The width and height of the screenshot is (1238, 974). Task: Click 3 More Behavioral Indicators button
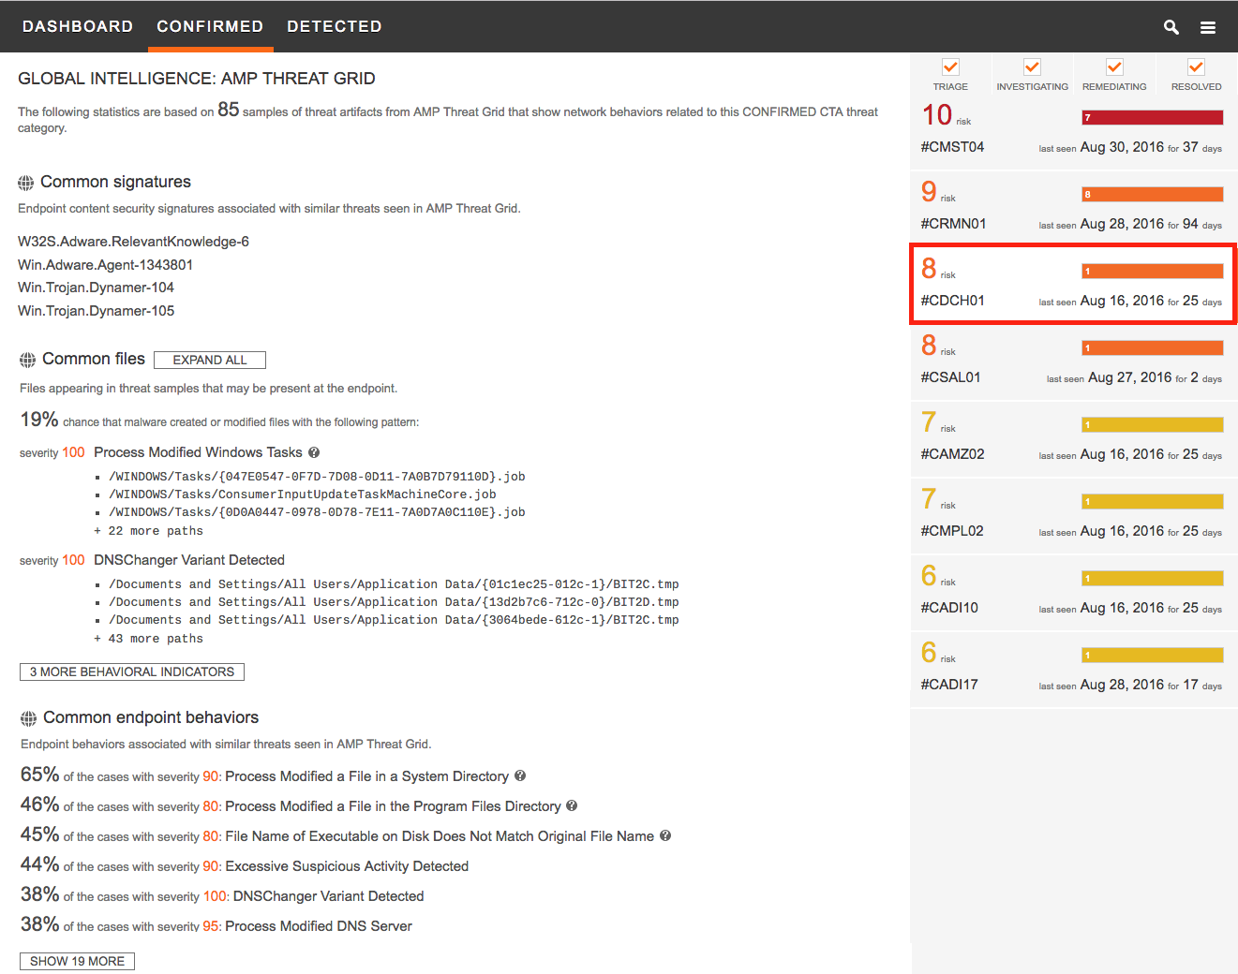coord(132,671)
